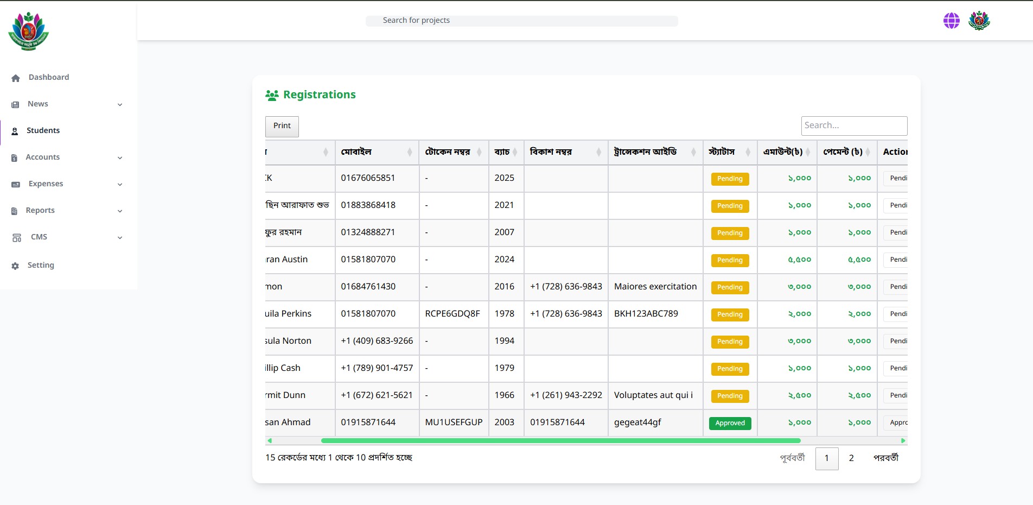Go to page 2 of registrations

(851, 458)
